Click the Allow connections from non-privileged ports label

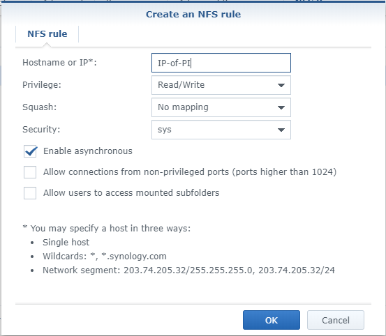click(190, 172)
